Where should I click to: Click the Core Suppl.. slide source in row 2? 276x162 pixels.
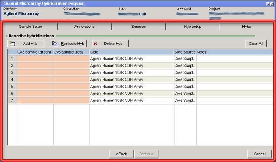(x=185, y=65)
